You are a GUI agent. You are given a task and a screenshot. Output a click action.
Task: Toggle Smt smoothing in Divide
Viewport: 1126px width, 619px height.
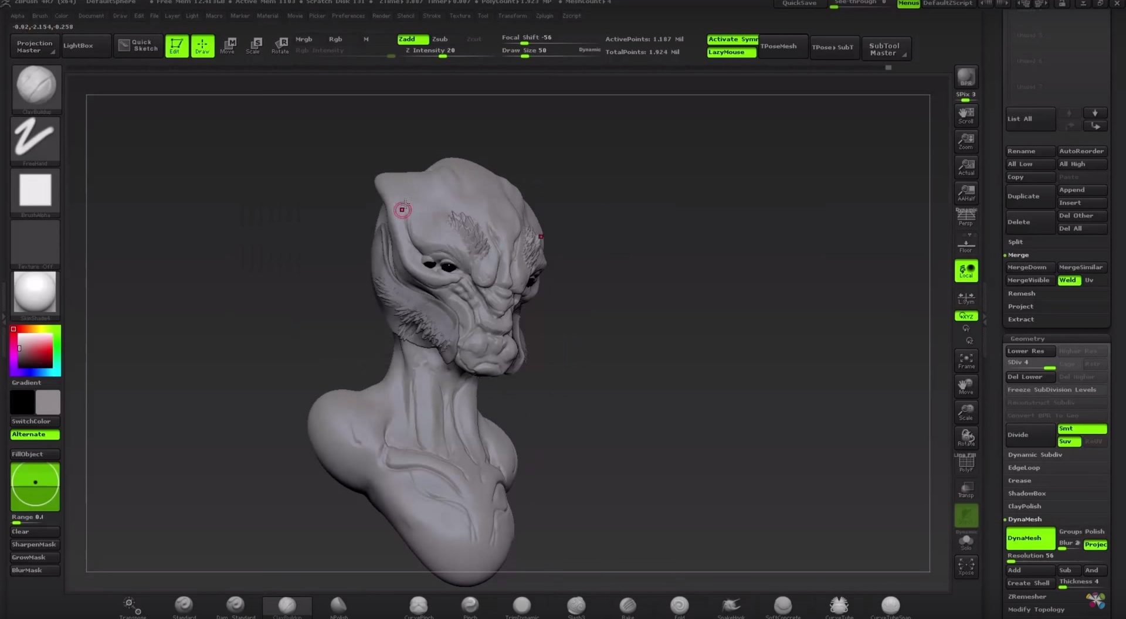pyautogui.click(x=1082, y=428)
